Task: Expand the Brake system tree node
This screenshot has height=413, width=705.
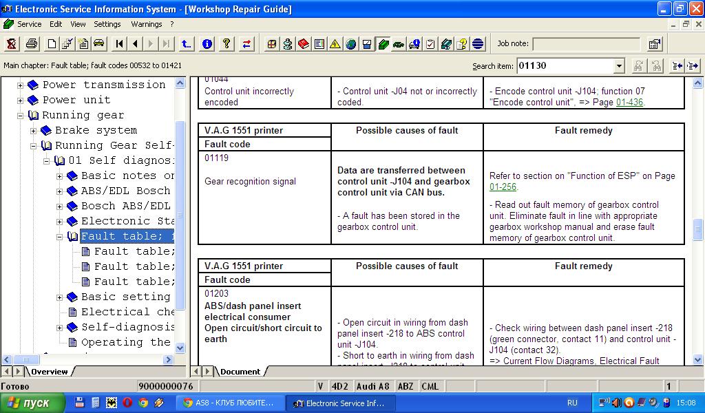Action: [x=33, y=131]
